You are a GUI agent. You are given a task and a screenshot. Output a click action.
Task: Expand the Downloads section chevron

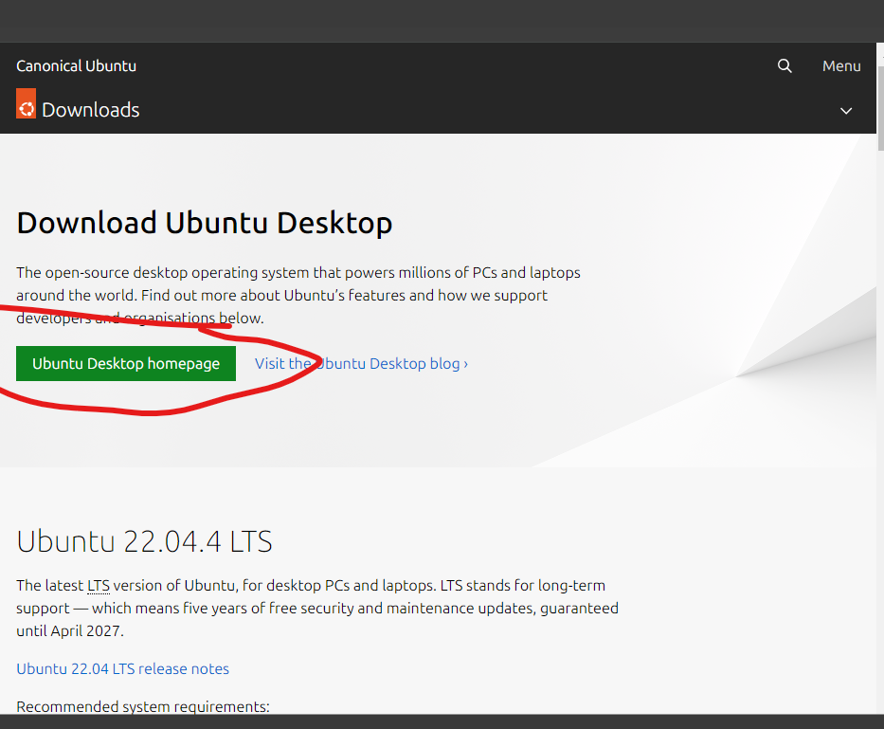[846, 111]
